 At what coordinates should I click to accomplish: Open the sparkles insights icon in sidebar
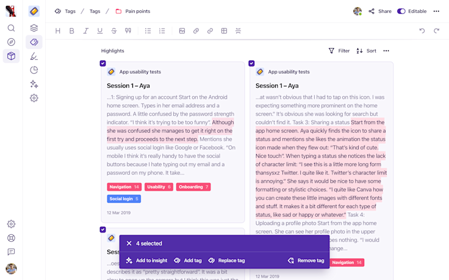click(34, 84)
